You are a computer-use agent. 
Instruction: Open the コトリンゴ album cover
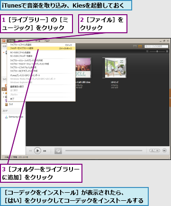114,68
